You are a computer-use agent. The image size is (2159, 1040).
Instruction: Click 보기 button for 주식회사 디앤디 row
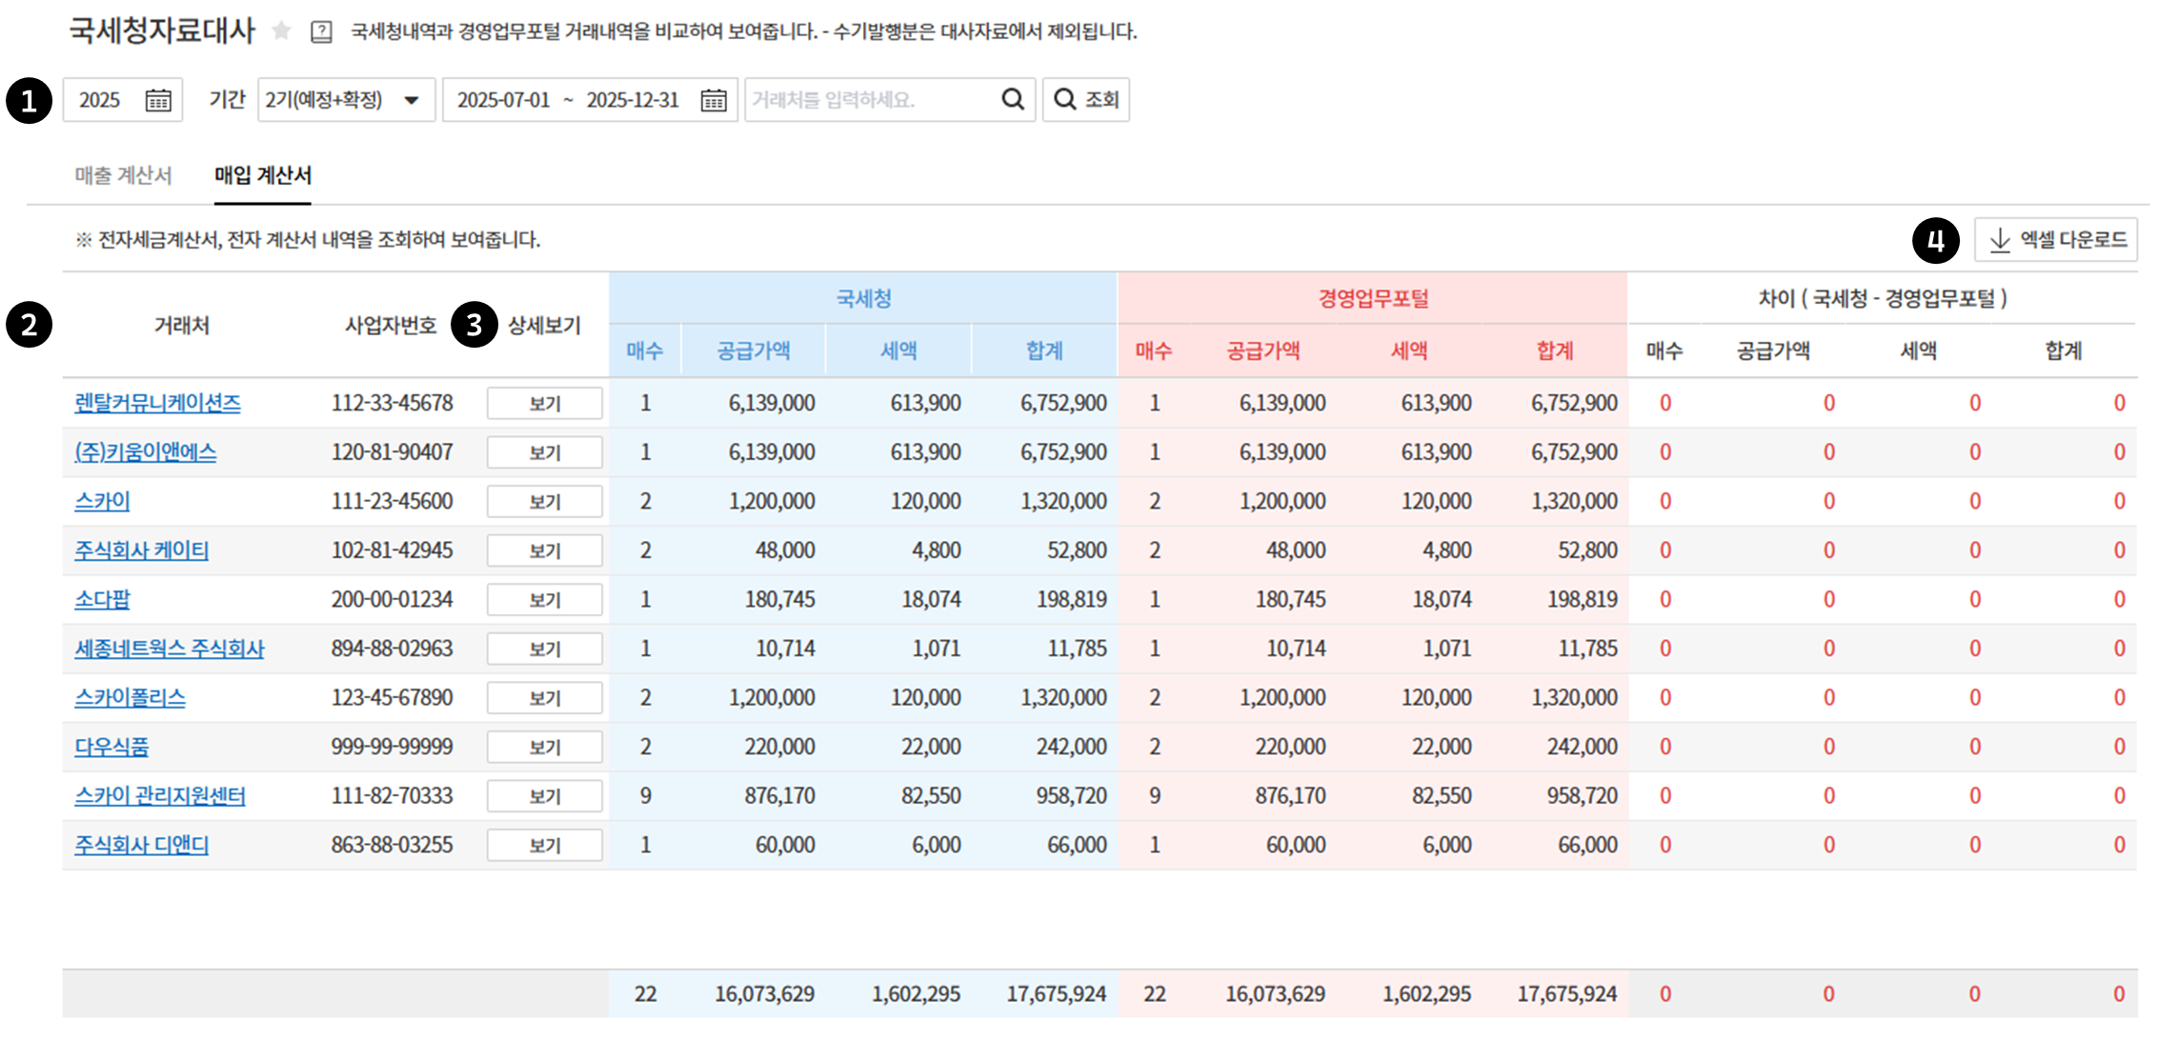pos(544,846)
